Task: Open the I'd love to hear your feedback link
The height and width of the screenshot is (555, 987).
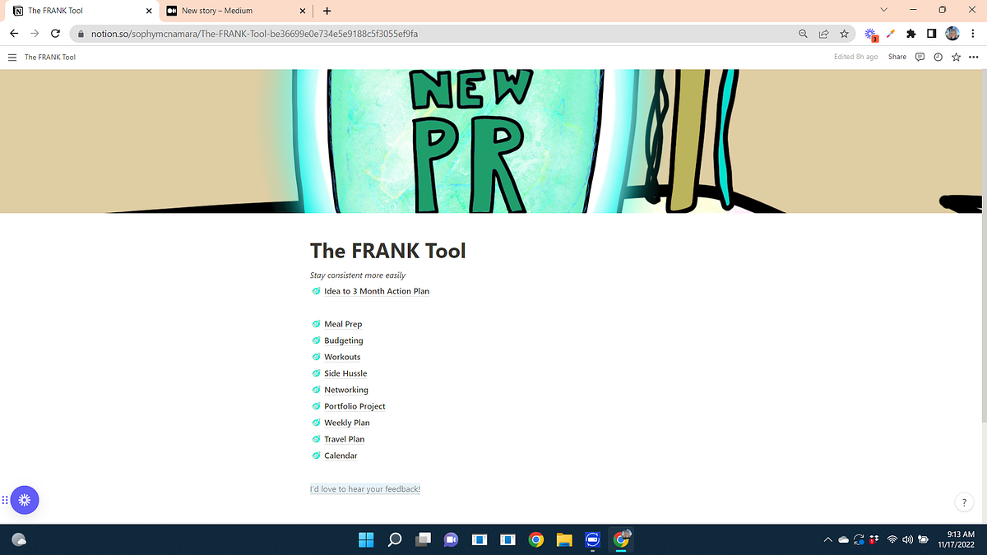Action: 364,488
